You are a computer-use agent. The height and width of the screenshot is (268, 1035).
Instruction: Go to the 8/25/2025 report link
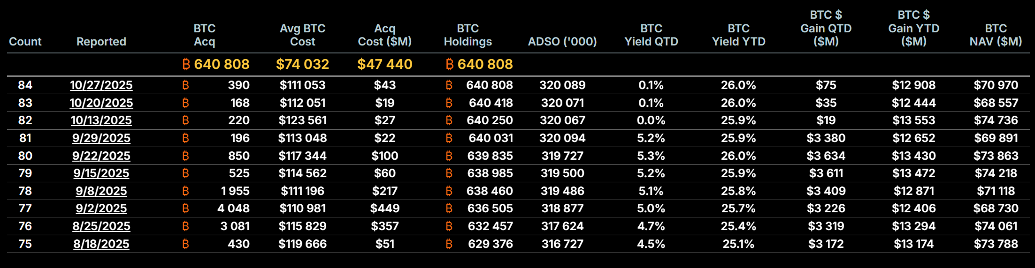[101, 226]
